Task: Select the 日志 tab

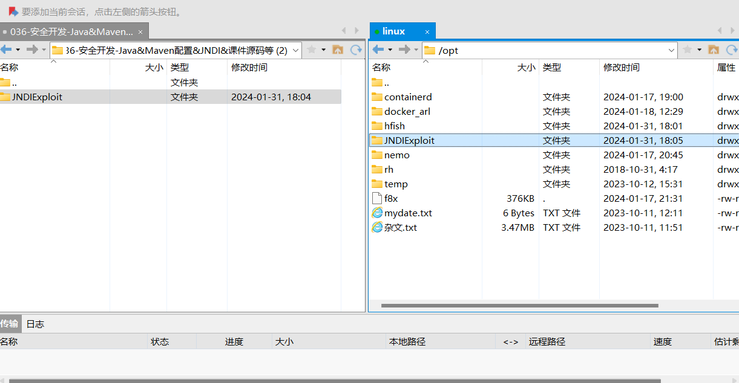Action: pyautogui.click(x=35, y=324)
